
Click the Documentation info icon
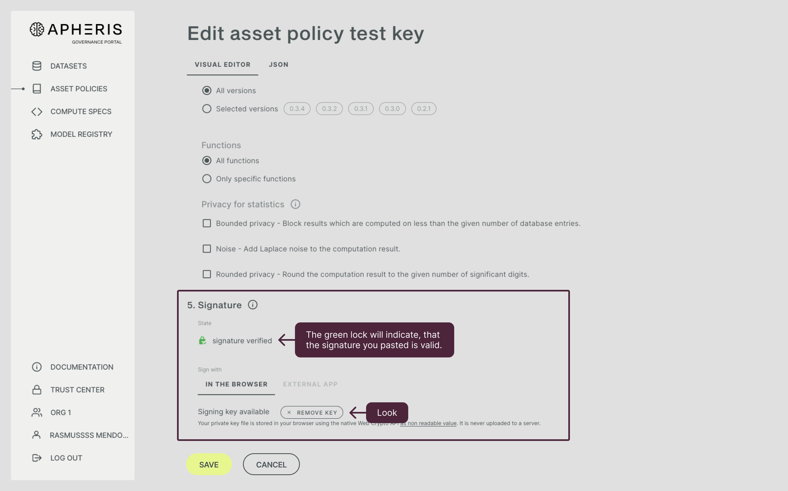[37, 367]
